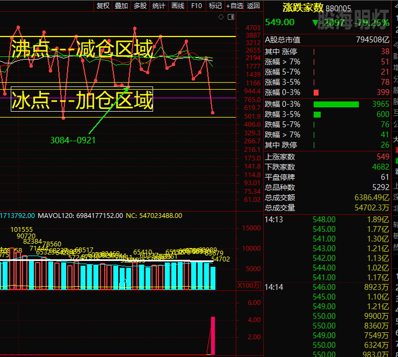398x357 pixels.
Task: Click the last red data point
Action: coord(213,113)
